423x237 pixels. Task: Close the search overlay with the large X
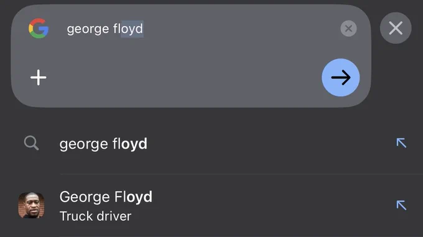coord(396,28)
